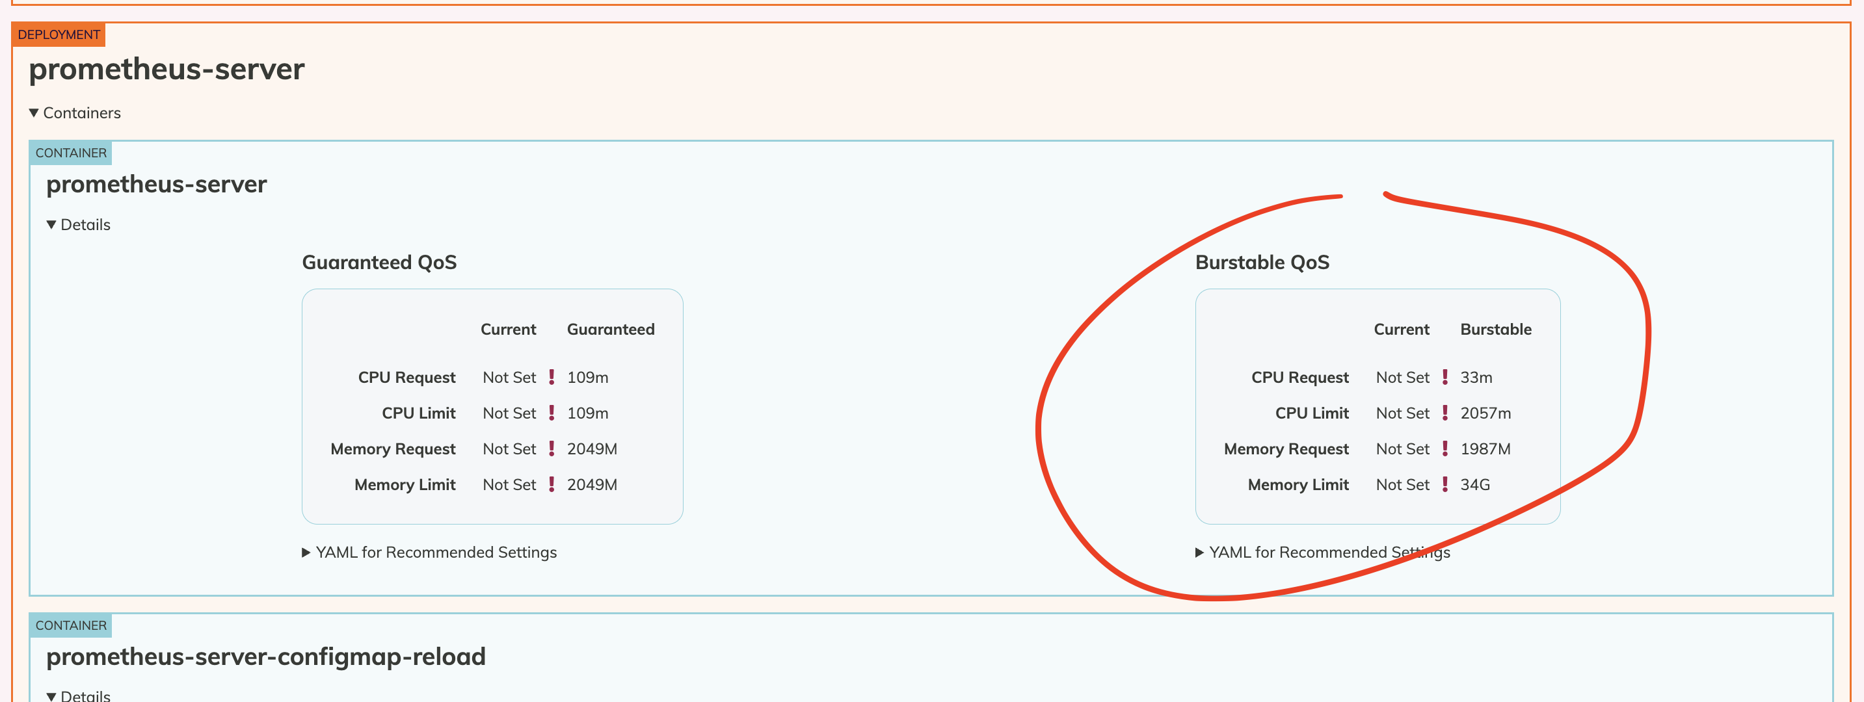Click Not Set for CPU Request in Guaranteed QoS

tap(509, 378)
